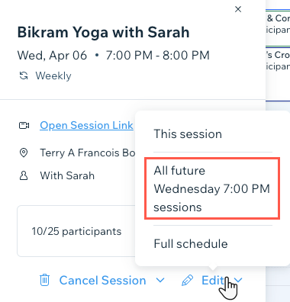290x302 pixels.
Task: Click the Weekly recurrence icon
Action: (x=24, y=75)
